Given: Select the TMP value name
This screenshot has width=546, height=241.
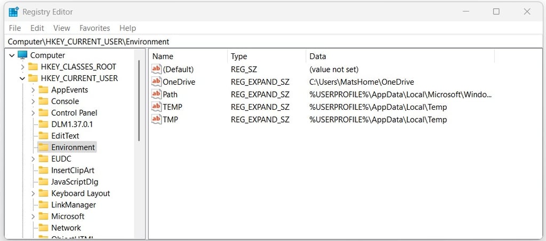Looking at the screenshot, I should 171,119.
